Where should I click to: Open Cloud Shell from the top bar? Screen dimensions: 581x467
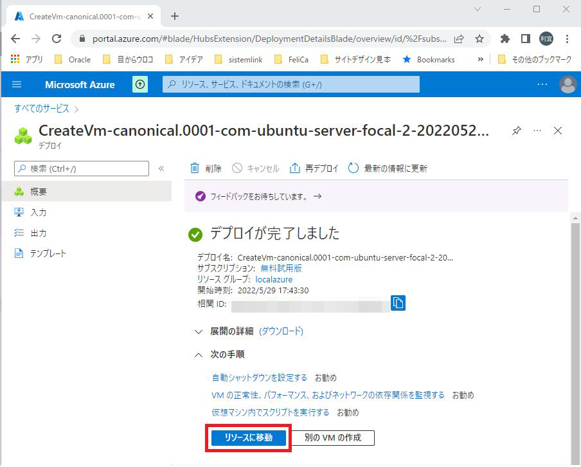click(x=140, y=84)
